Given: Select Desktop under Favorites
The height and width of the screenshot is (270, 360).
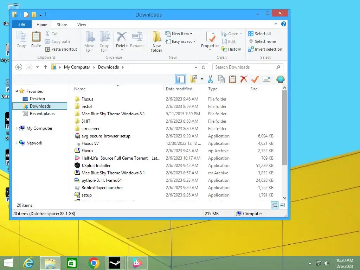Looking at the screenshot, I should tap(37, 99).
